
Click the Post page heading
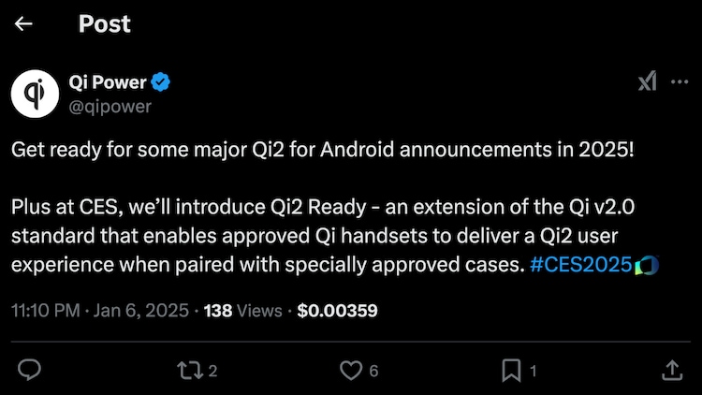pos(104,23)
